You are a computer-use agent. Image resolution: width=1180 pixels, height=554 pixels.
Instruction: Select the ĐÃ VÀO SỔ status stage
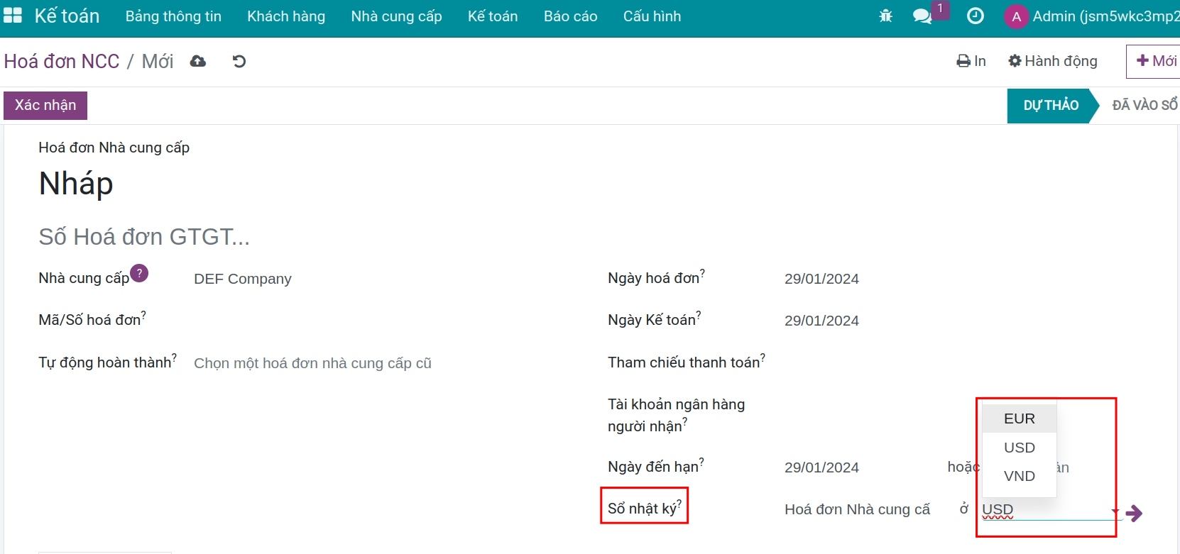coord(1145,106)
